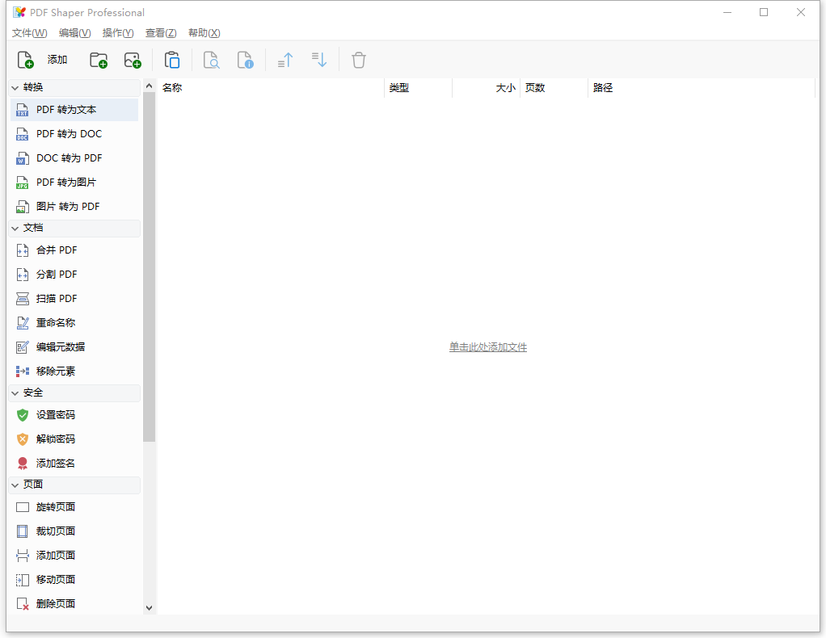
Task: Click the trash delete toolbar icon
Action: [x=359, y=60]
